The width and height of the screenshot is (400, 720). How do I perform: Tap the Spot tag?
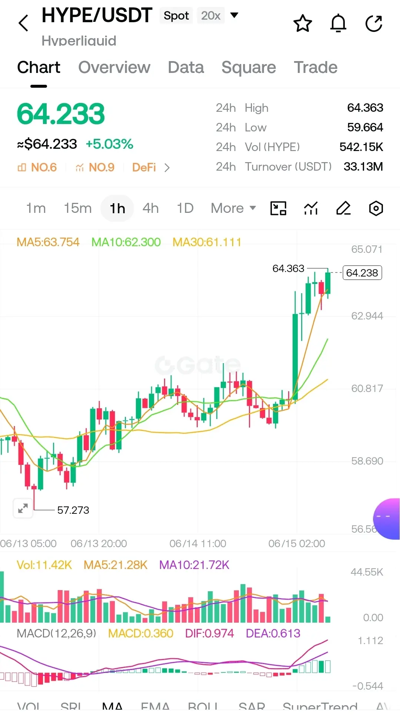pos(176,16)
